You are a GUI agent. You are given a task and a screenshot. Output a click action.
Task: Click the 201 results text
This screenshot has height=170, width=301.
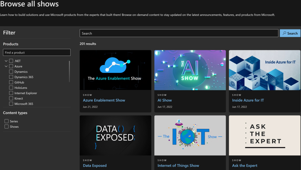tap(88, 44)
